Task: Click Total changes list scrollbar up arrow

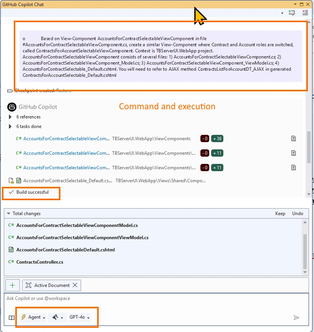Action: coord(305,222)
